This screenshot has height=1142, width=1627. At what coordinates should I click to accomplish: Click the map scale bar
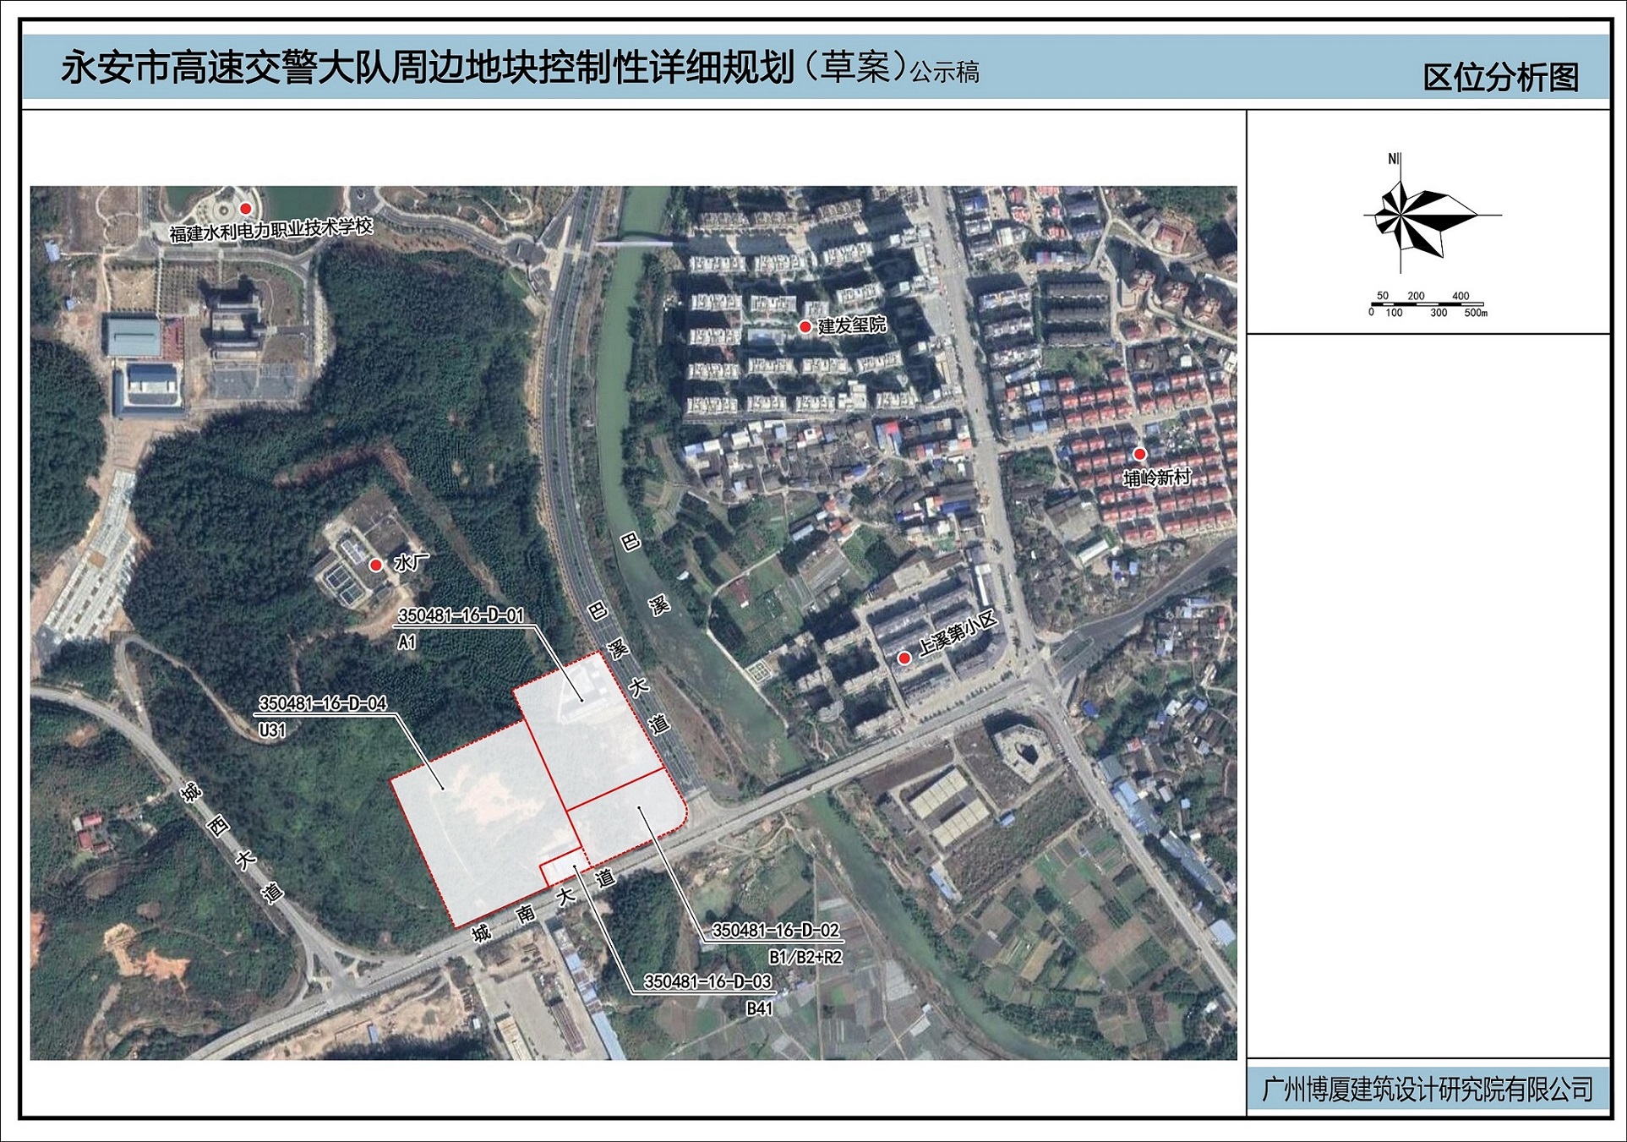(x=1427, y=305)
